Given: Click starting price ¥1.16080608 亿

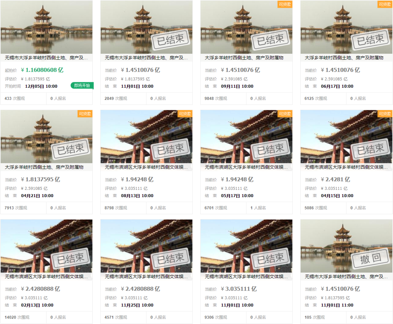Looking at the screenshot, I should pos(42,70).
